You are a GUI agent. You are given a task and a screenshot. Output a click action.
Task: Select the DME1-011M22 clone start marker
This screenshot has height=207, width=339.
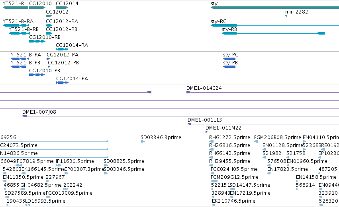(207, 132)
